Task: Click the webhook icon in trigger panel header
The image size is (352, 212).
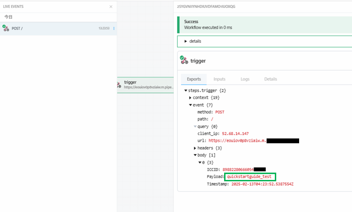Action: click(185, 61)
